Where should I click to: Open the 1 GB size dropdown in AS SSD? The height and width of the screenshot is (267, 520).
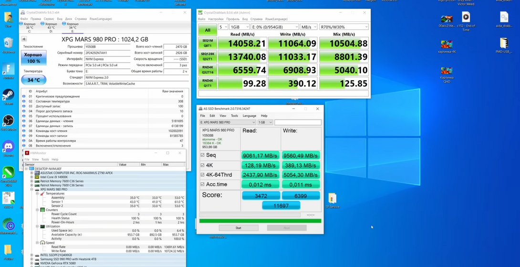click(265, 123)
